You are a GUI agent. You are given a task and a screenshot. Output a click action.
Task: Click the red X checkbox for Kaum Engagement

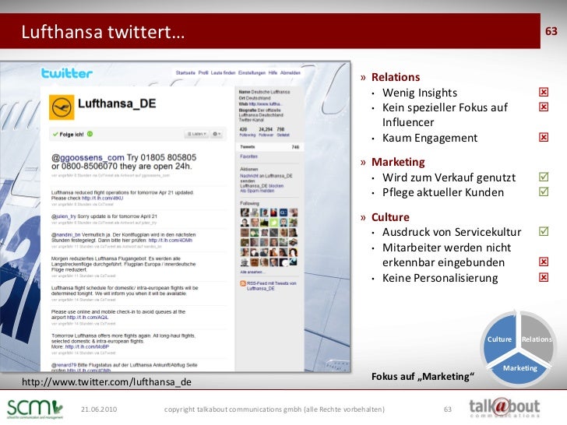[543, 137]
